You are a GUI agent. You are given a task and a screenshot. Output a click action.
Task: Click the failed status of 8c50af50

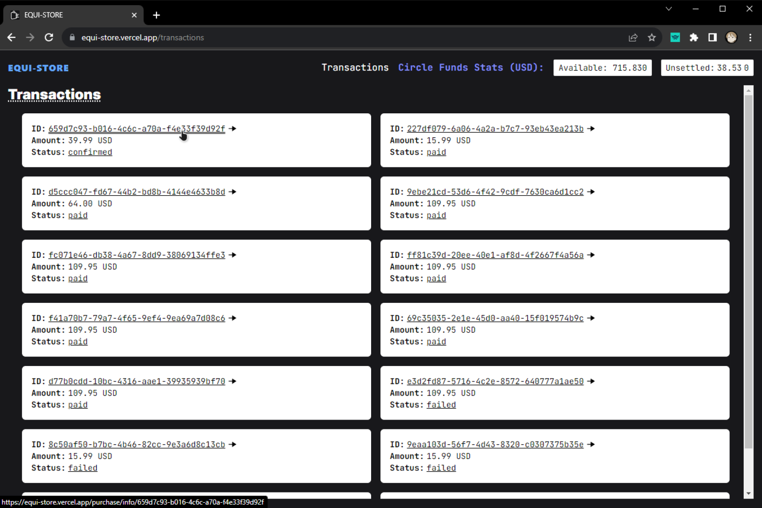pos(83,468)
